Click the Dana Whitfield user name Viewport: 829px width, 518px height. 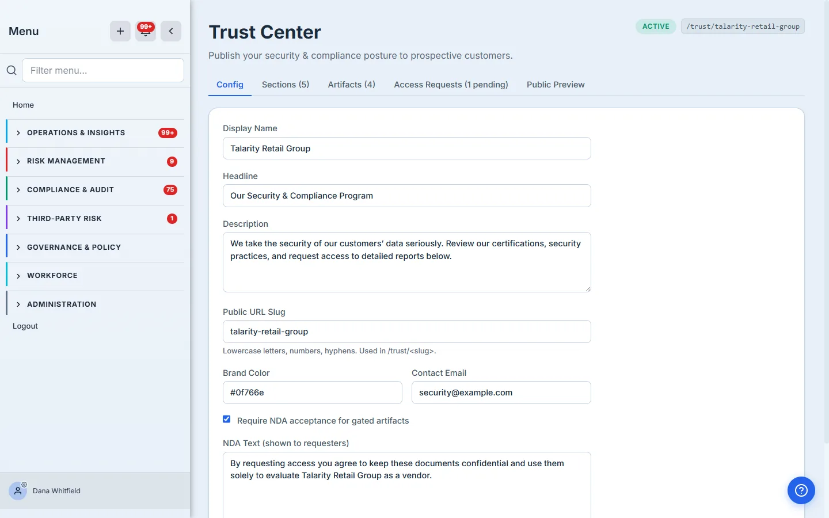pos(56,491)
